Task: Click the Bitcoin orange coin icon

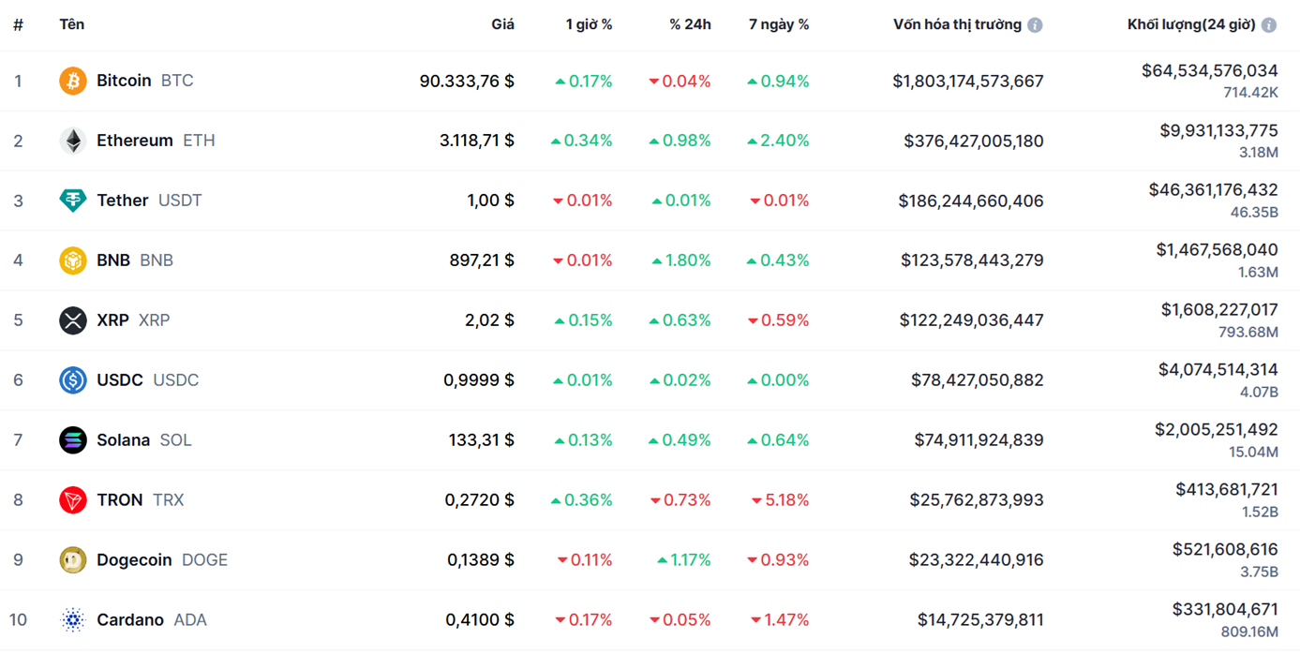Action: point(72,81)
